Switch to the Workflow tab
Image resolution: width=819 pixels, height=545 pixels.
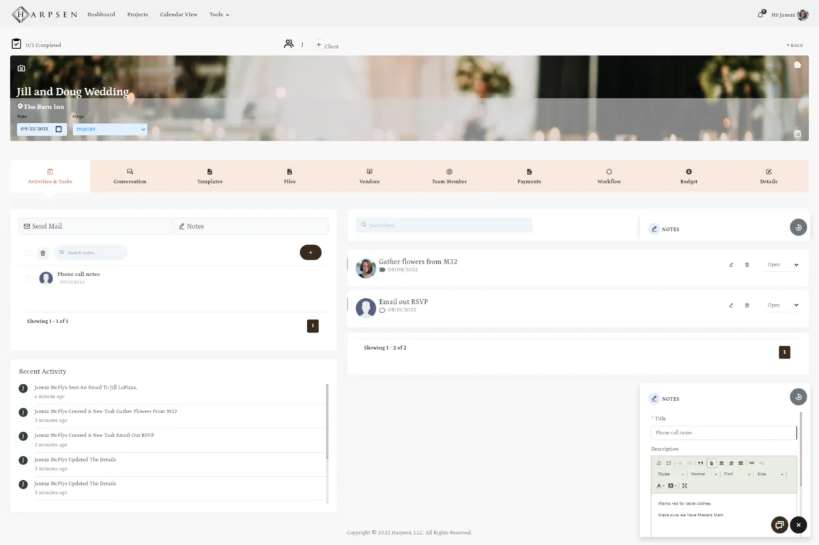tap(609, 176)
